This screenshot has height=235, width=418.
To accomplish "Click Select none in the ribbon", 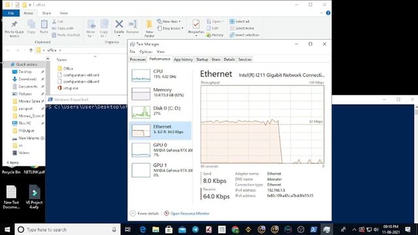I will (242, 28).
